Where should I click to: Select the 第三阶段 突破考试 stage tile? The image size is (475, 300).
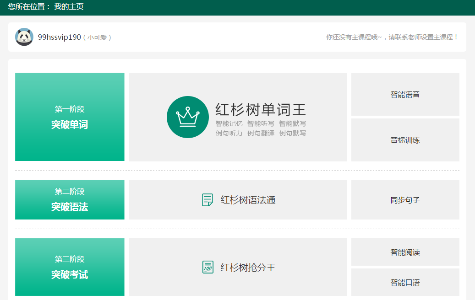(x=70, y=267)
